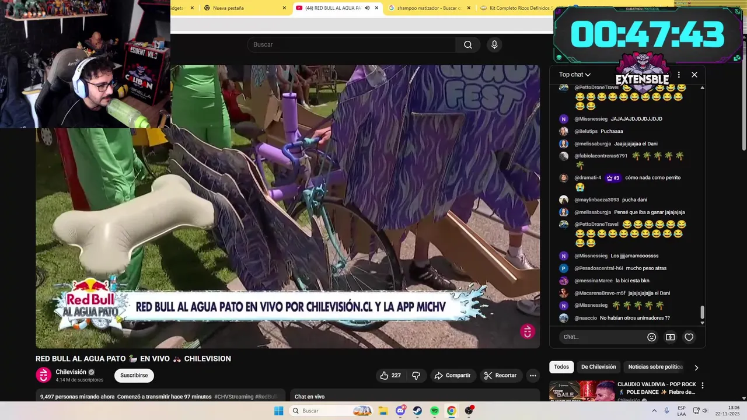Open Steam from the taskbar

[417, 411]
